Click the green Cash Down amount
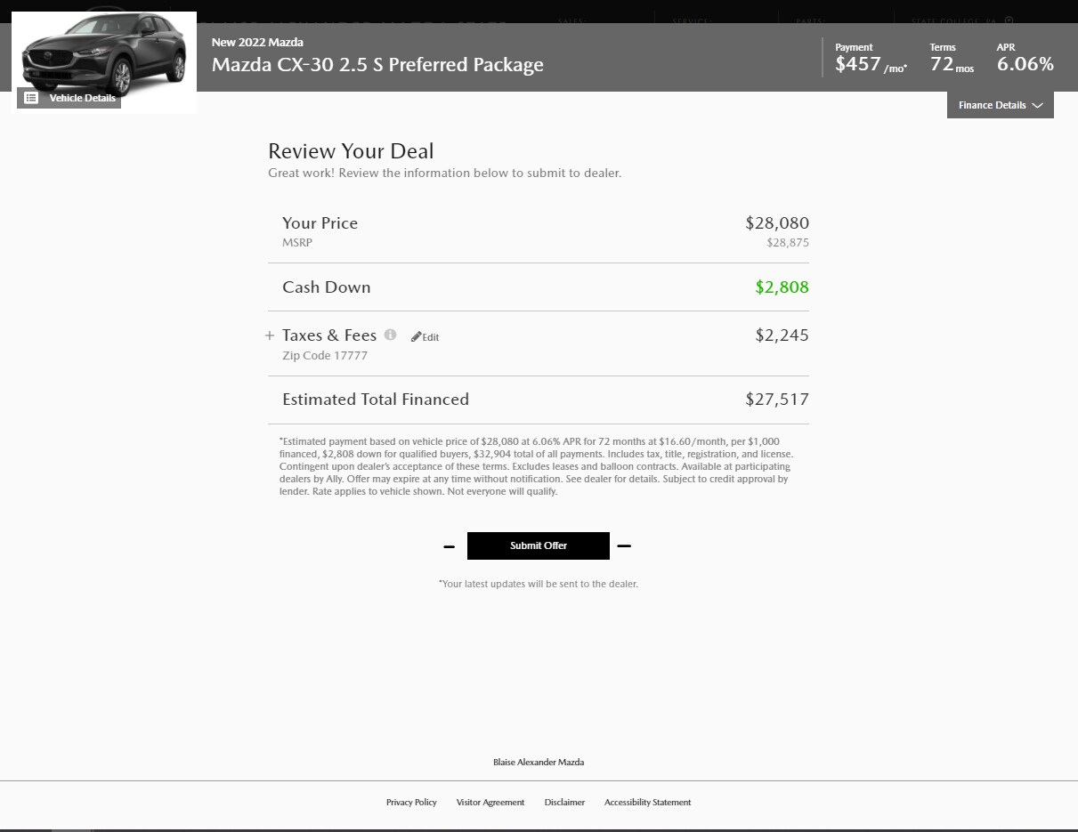This screenshot has height=832, width=1078. pos(782,287)
